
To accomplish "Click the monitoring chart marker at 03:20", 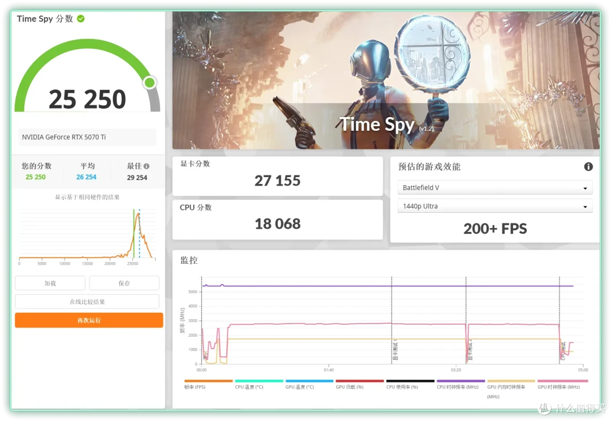I will point(456,370).
